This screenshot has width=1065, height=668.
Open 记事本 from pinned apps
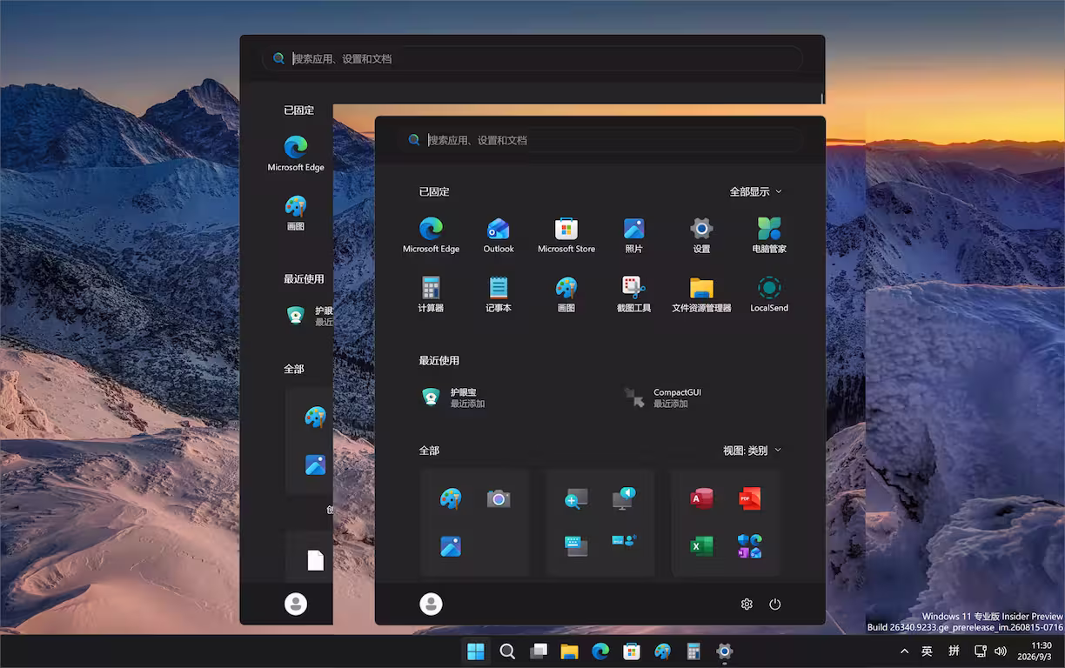click(x=499, y=295)
